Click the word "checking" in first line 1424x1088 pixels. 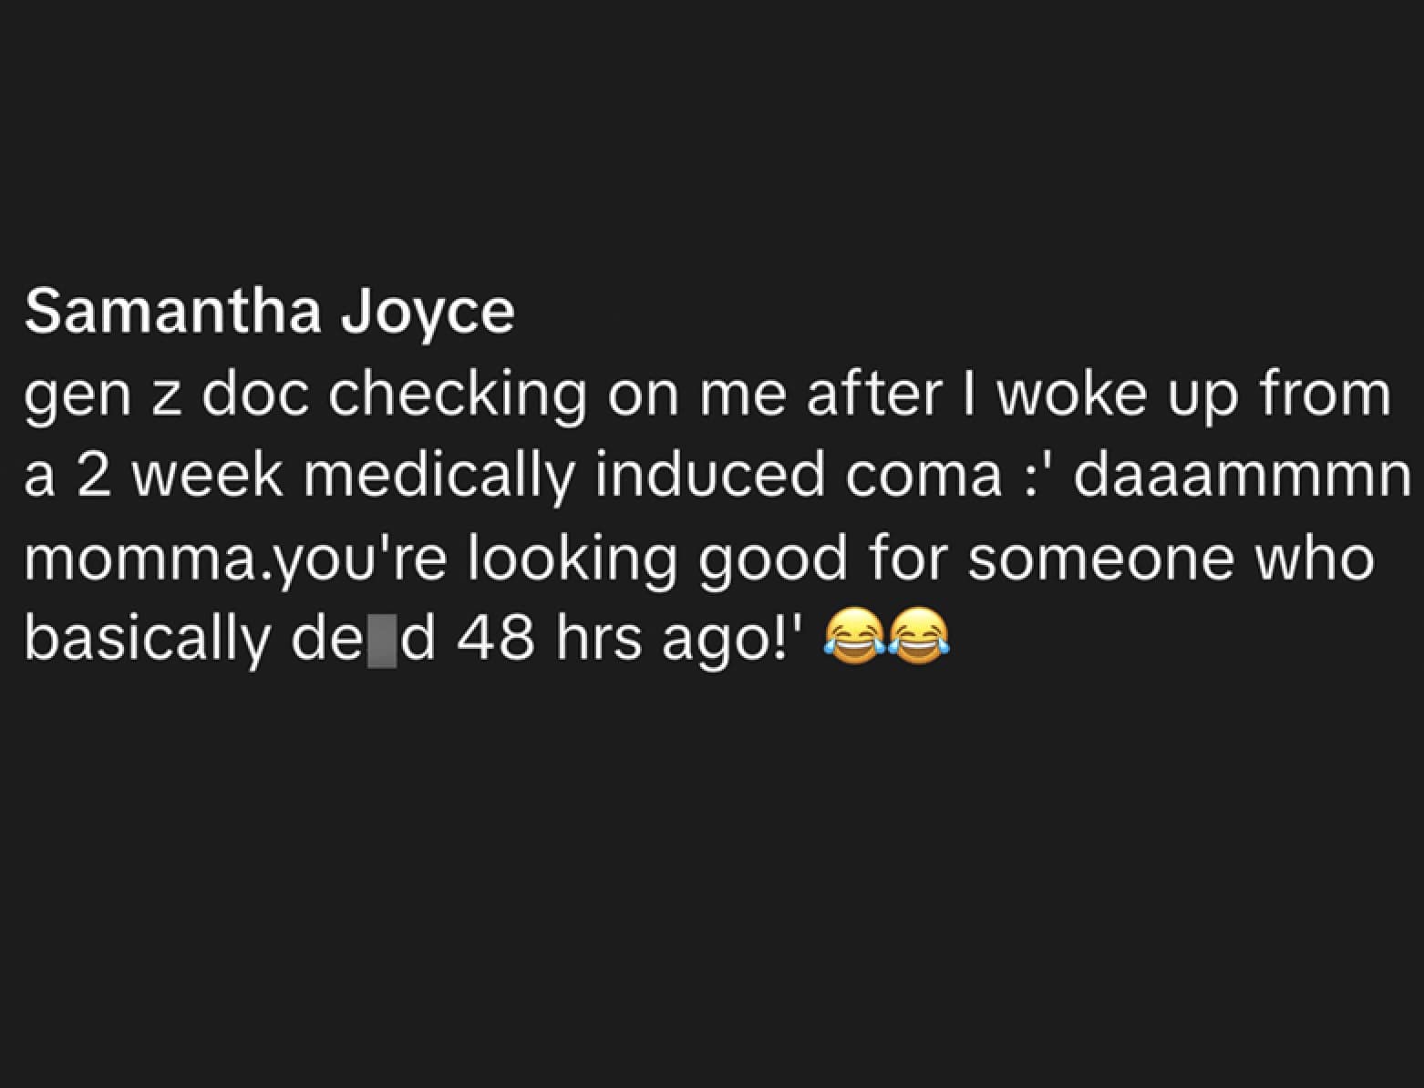pyautogui.click(x=457, y=395)
